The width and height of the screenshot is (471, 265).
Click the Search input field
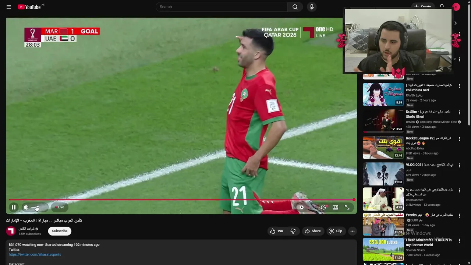pos(222,7)
